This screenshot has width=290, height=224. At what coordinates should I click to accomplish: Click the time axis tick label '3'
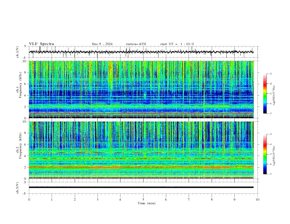pyautogui.click(x=97, y=199)
